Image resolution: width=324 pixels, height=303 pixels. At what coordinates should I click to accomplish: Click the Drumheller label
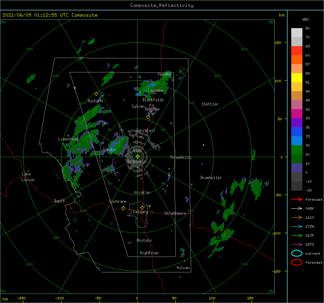pos(211,178)
